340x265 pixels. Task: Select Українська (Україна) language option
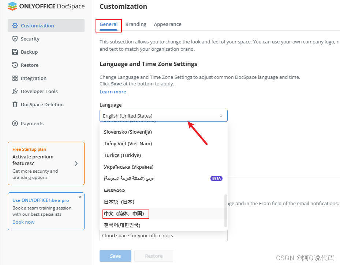click(164, 167)
